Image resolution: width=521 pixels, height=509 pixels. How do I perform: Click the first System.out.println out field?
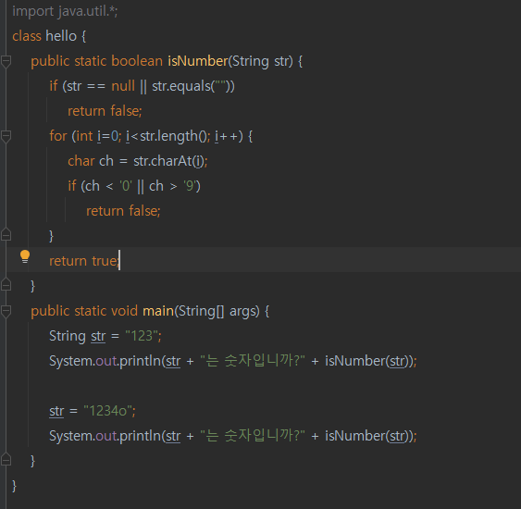(106, 361)
